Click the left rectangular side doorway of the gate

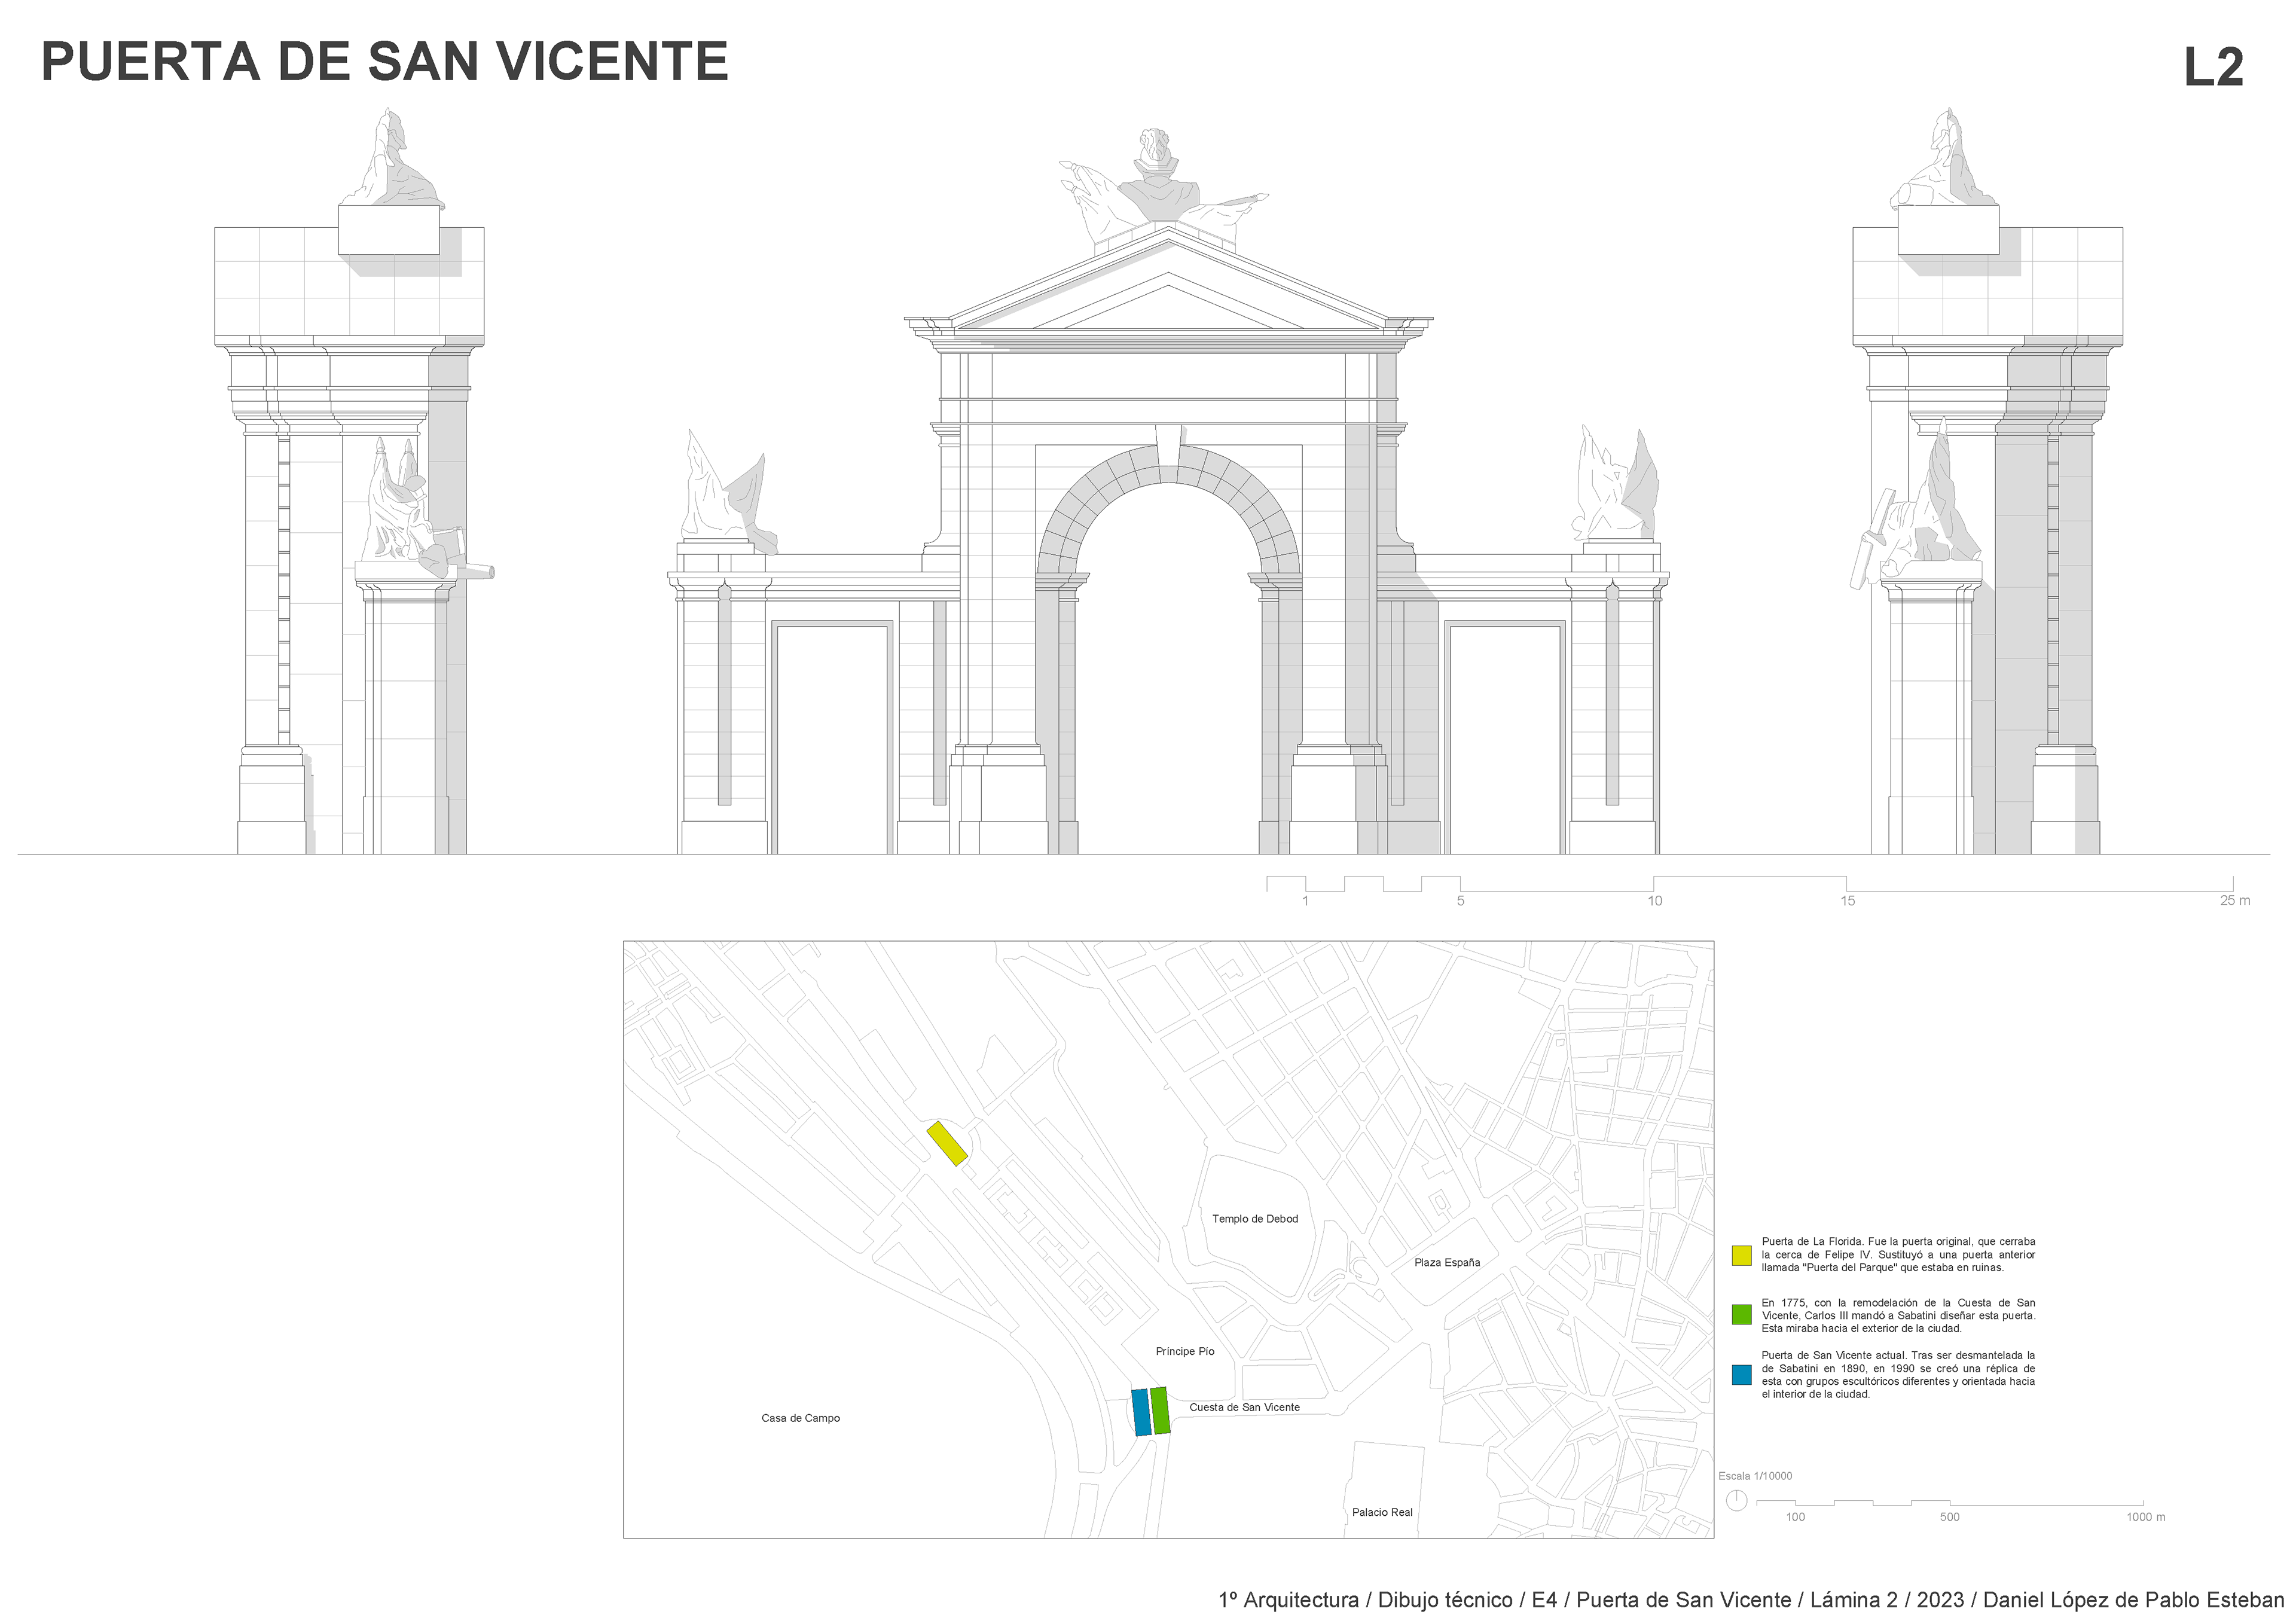click(831, 738)
